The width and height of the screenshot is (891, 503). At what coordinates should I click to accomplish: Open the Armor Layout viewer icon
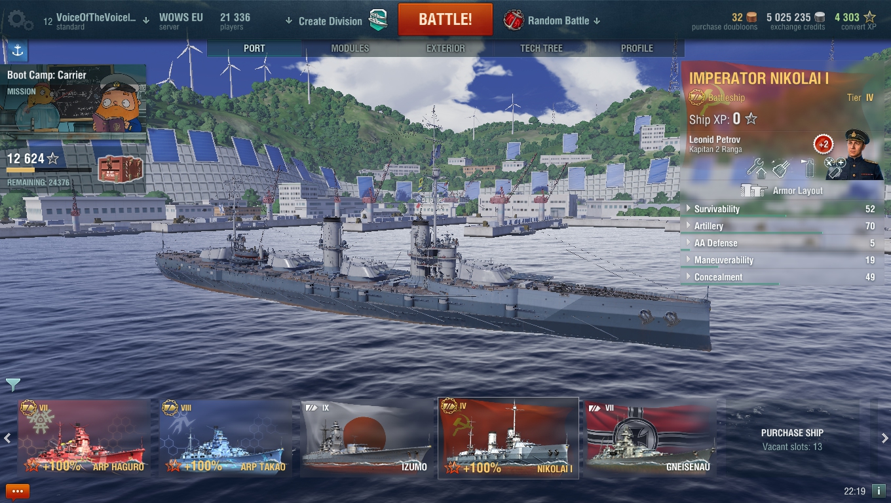[x=754, y=191]
